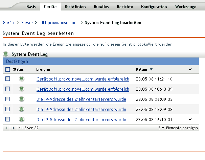Viewport: 205px width, 160px height.
Task: Click the '1 - 5 von 32' pager text
Action: coord(29,128)
